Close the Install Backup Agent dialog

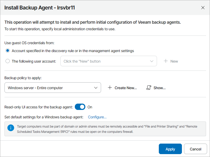(x=203, y=8)
